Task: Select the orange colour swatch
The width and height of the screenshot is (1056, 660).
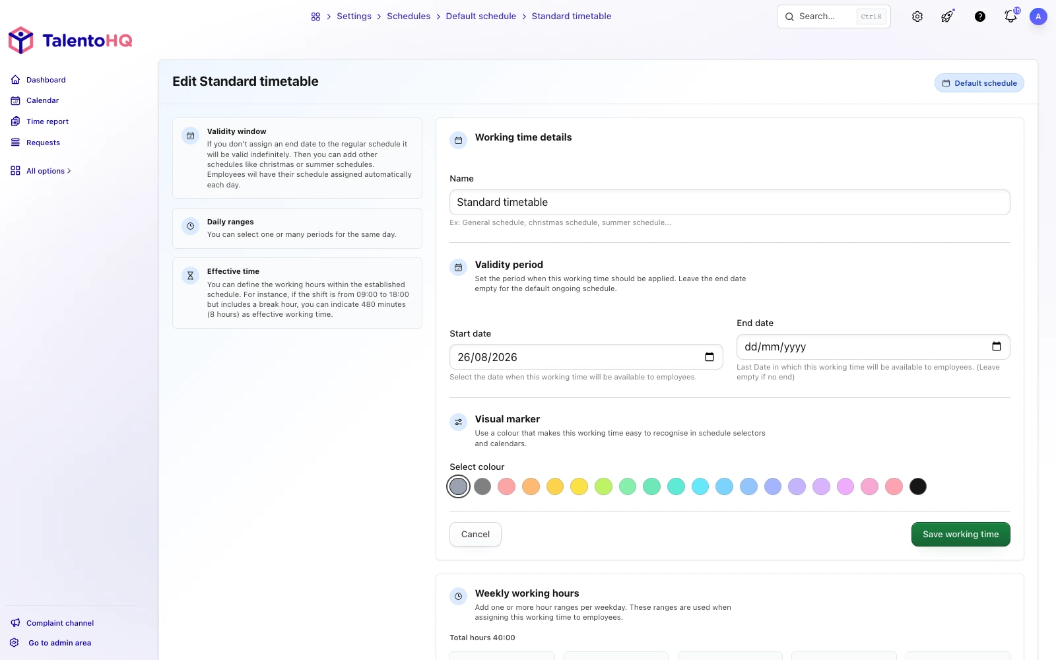Action: pyautogui.click(x=531, y=486)
